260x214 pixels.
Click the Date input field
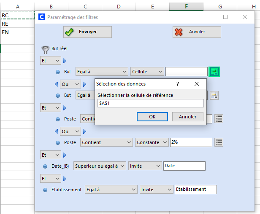tap(184, 166)
